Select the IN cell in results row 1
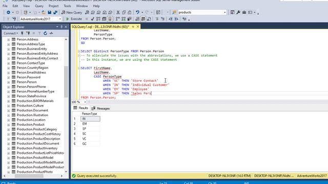 [x=90, y=119]
